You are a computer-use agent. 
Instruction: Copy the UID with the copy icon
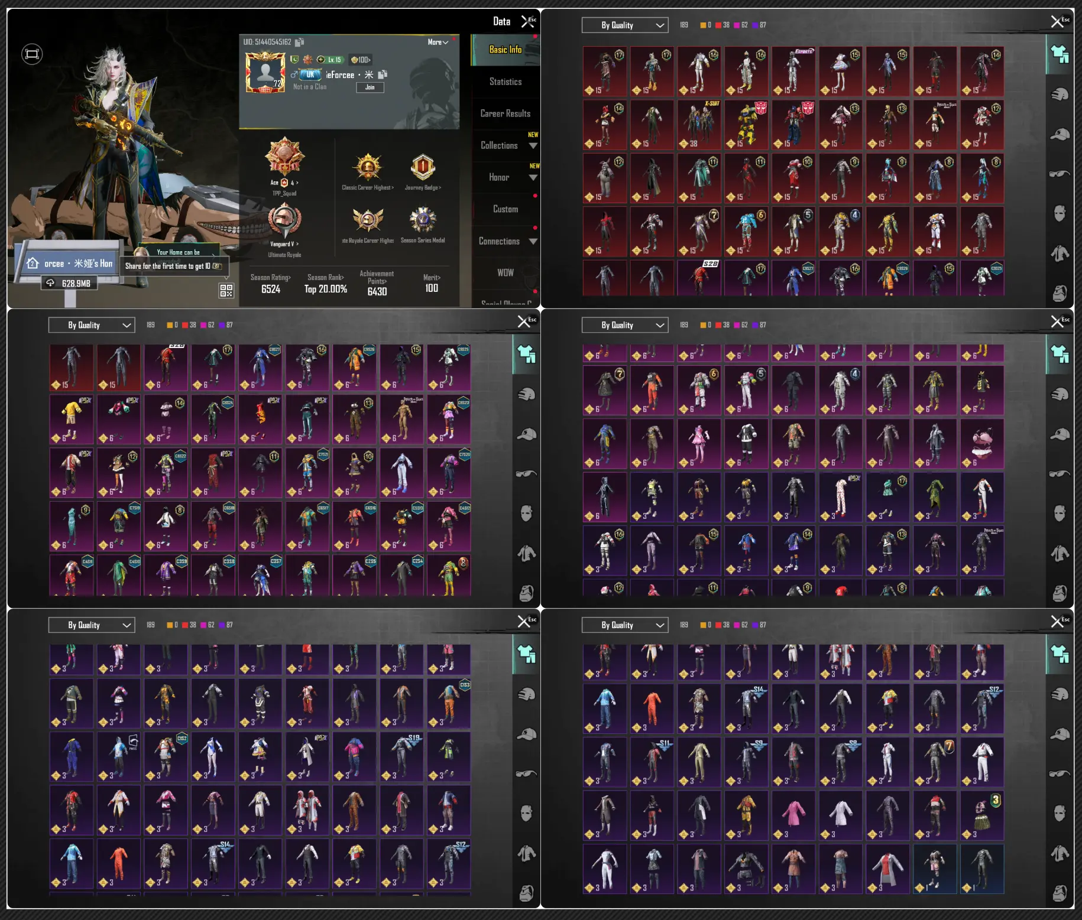(x=299, y=42)
